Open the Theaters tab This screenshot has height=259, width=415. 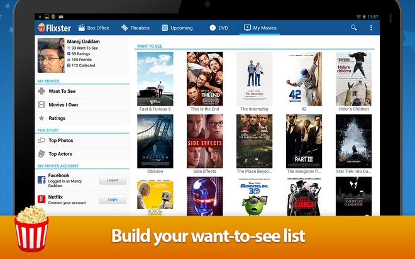tap(135, 28)
